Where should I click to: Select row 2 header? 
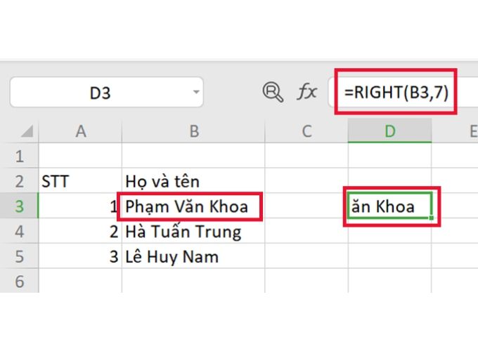coord(19,181)
